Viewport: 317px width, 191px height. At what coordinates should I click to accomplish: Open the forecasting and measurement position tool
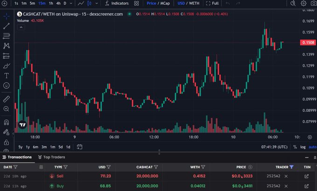coord(6,56)
